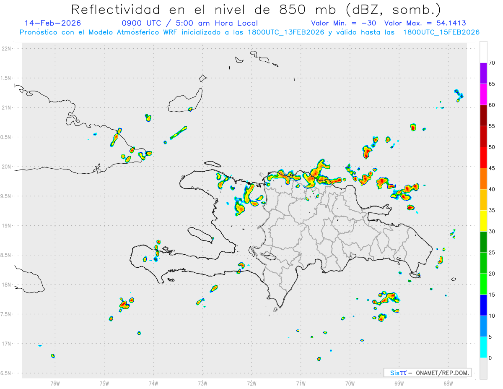This screenshot has width=503, height=389.
Task: Click the magenta 60–65 dBZ colorbar segment
Action: [x=483, y=94]
